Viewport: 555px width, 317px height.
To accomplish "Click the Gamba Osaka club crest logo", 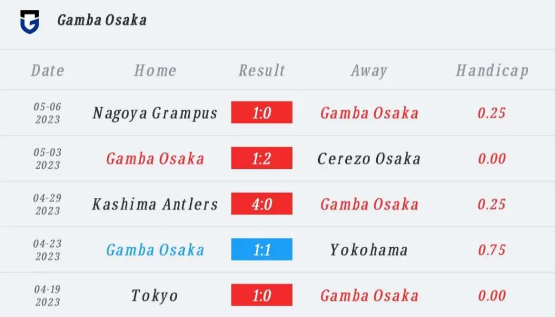I will coord(30,22).
